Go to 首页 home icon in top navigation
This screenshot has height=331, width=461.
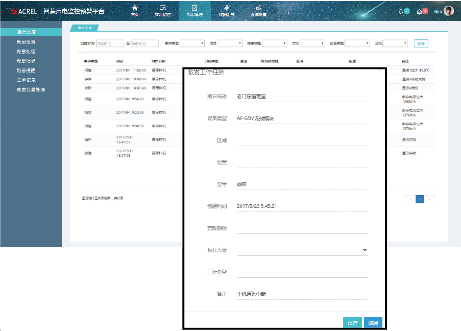coord(135,11)
